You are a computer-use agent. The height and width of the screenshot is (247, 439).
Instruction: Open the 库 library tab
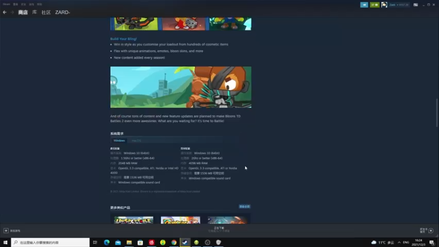35,12
